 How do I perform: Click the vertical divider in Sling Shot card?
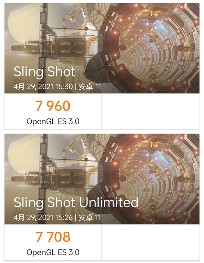point(102,111)
